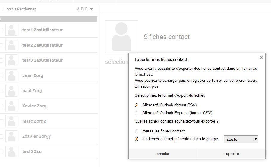
Task: Open the 'En savoir plus' link
Action: [x=147, y=86]
